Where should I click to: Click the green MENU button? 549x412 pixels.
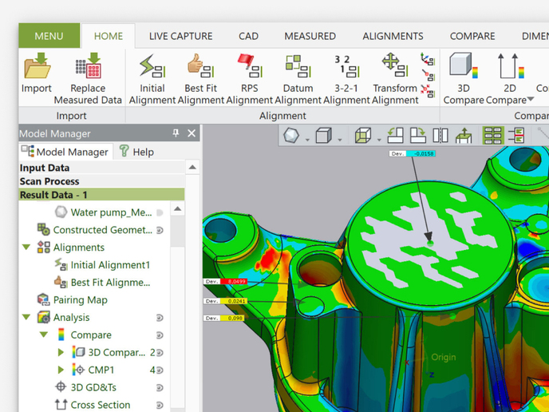(49, 36)
